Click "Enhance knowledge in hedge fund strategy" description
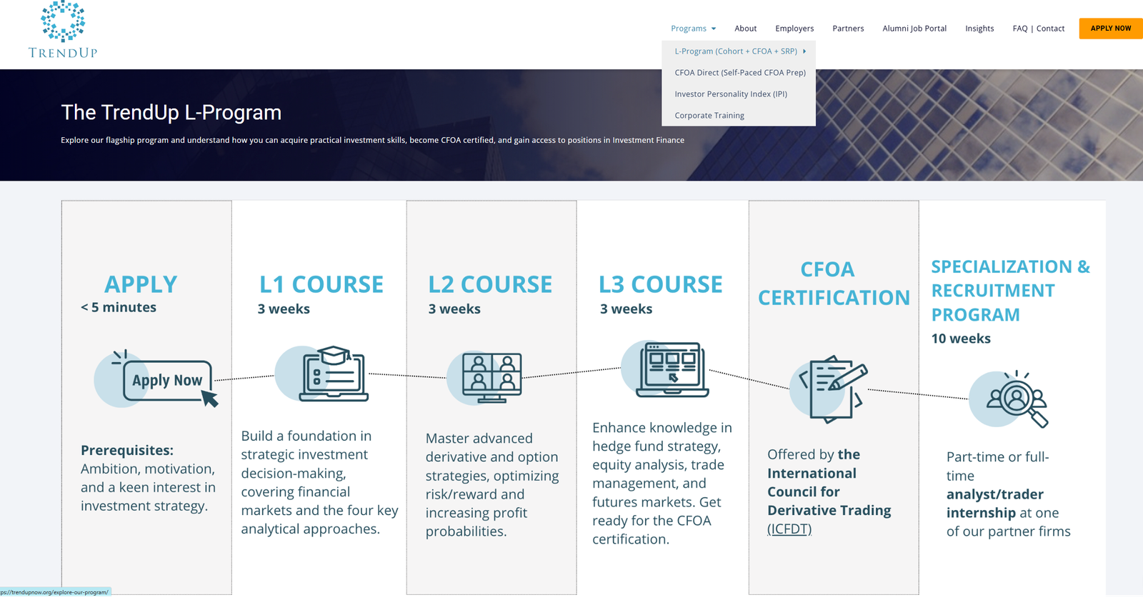This screenshot has width=1143, height=610. click(x=662, y=484)
